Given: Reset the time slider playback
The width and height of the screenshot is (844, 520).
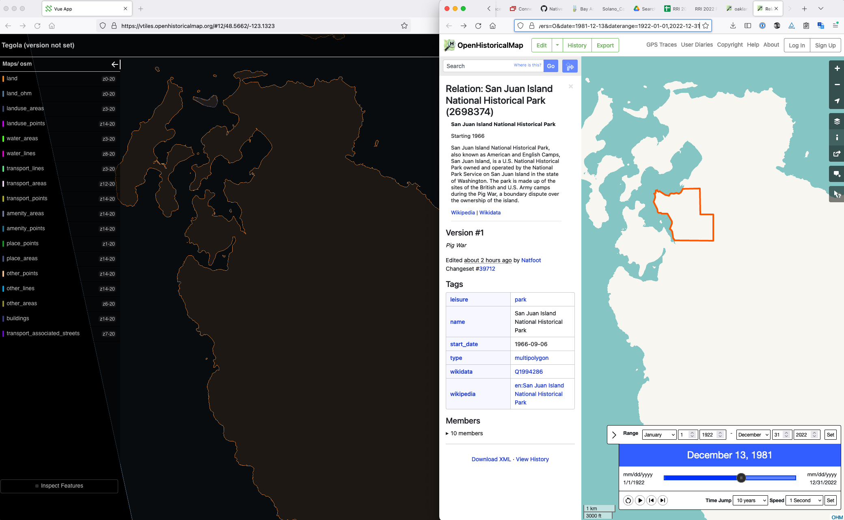Looking at the screenshot, I should [628, 500].
